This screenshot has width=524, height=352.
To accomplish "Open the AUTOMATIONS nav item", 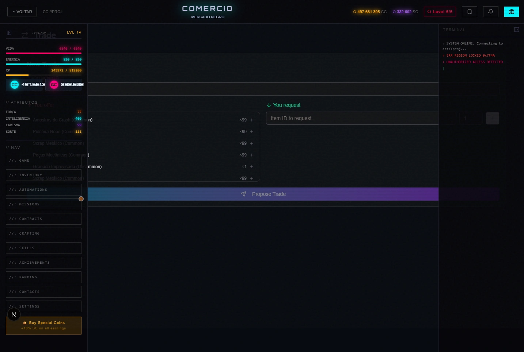I will [43, 190].
